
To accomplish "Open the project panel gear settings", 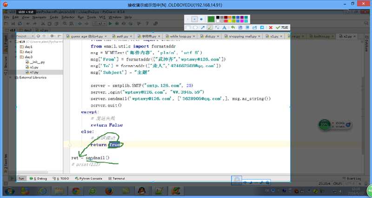I will pyautogui.click(x=52, y=36).
